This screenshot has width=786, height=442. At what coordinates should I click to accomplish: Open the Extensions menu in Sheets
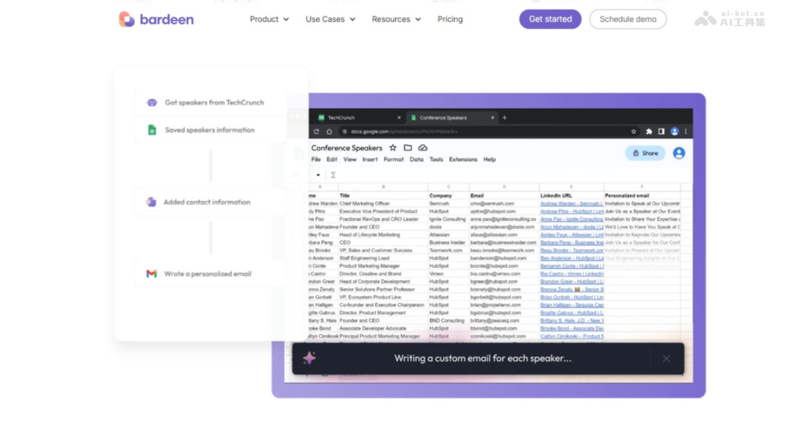click(x=463, y=159)
